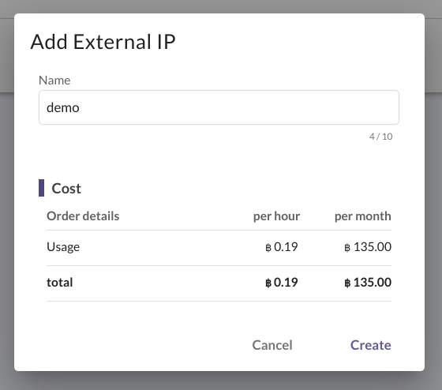Select the Usage row label
Screen dimensions: 442x390
click(63, 247)
